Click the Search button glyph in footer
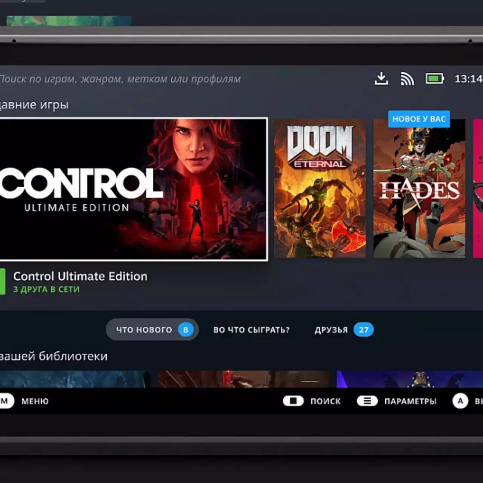483x483 pixels. (x=293, y=401)
